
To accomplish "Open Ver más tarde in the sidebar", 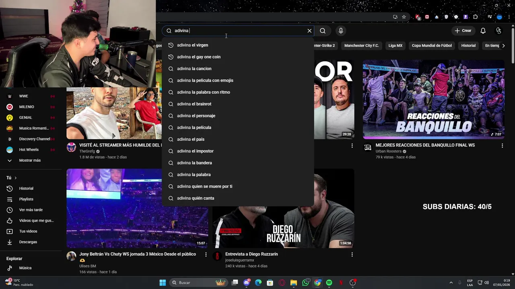I will 31,210.
